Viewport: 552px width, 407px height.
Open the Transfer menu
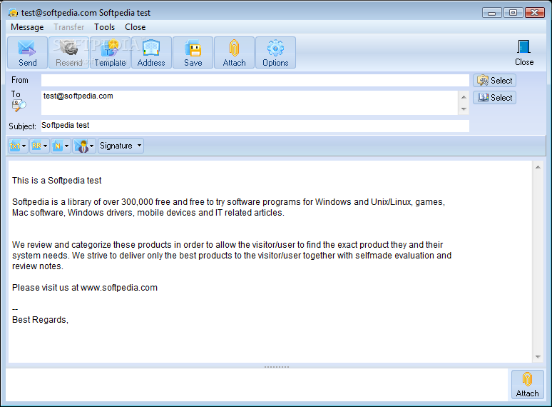point(69,27)
